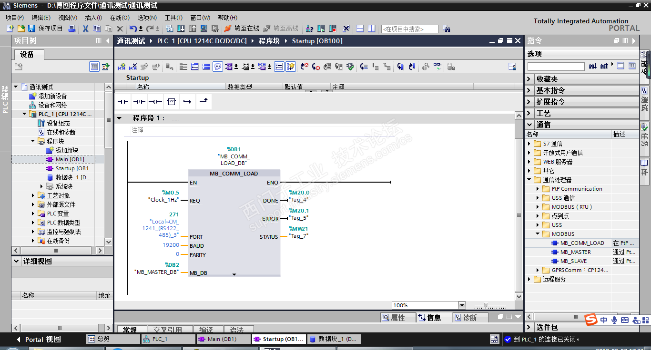
Task: Insert an empty box instruction
Action: coord(172,102)
